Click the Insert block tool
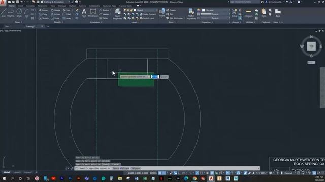The height and width of the screenshot is (182, 325). click(x=162, y=12)
